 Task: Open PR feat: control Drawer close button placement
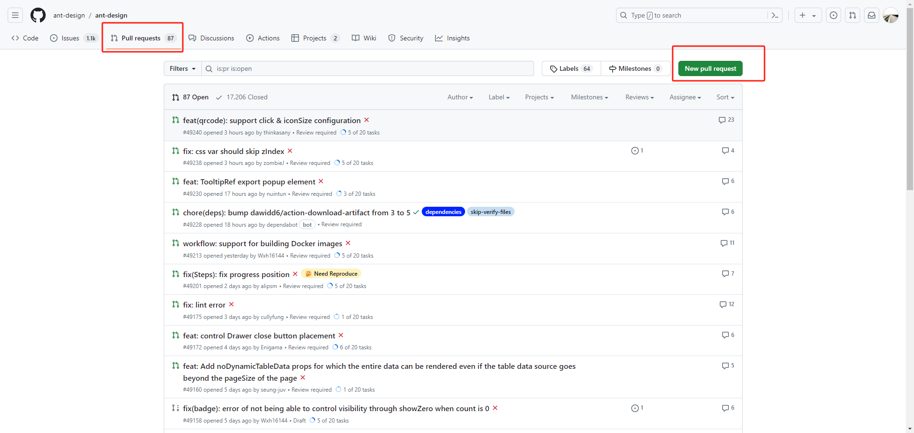[x=259, y=336]
